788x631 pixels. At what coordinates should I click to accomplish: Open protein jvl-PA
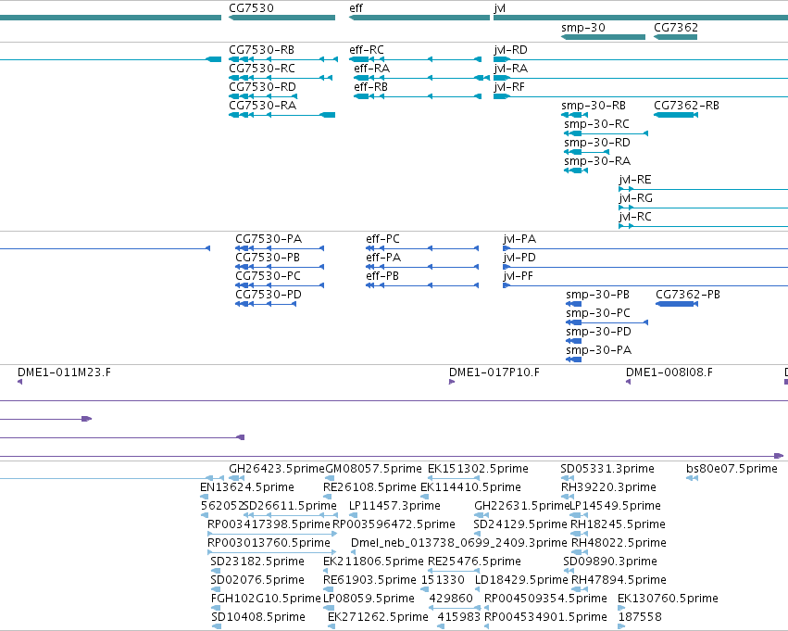tap(645, 248)
